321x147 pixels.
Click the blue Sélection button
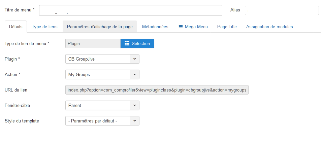tap(137, 43)
